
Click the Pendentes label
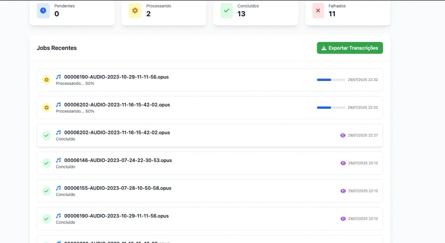pyautogui.click(x=64, y=6)
